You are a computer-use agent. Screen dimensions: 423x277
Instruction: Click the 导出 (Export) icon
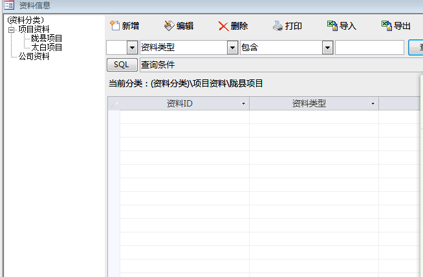coord(386,26)
